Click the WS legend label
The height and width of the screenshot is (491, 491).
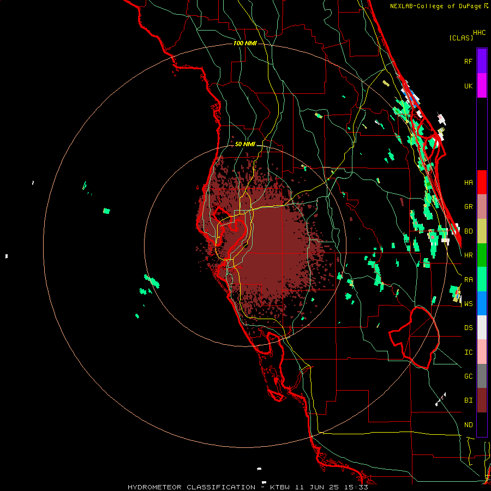[x=468, y=304]
